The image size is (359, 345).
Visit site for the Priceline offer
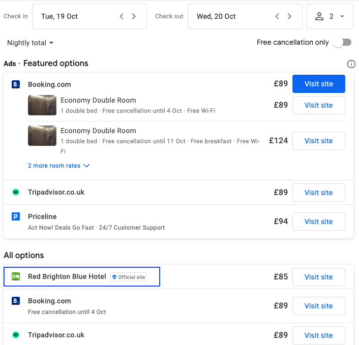coord(318,222)
